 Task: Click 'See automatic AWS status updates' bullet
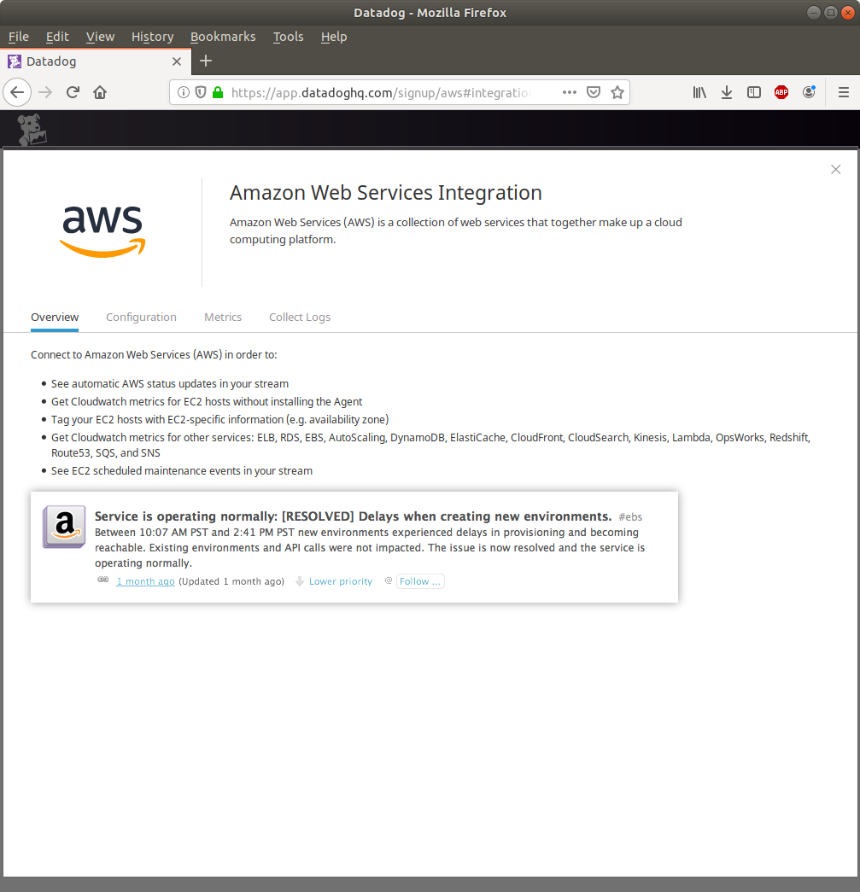[170, 384]
